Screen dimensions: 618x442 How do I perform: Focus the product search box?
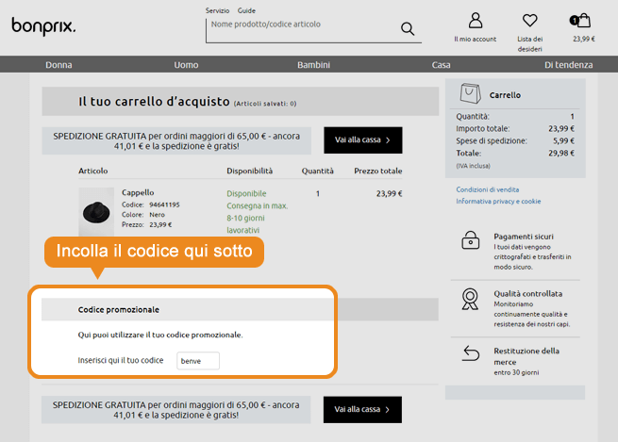302,28
